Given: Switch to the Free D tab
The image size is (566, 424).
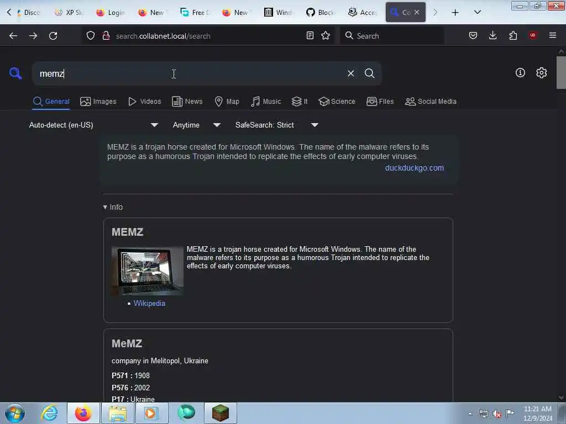Looking at the screenshot, I should [195, 13].
